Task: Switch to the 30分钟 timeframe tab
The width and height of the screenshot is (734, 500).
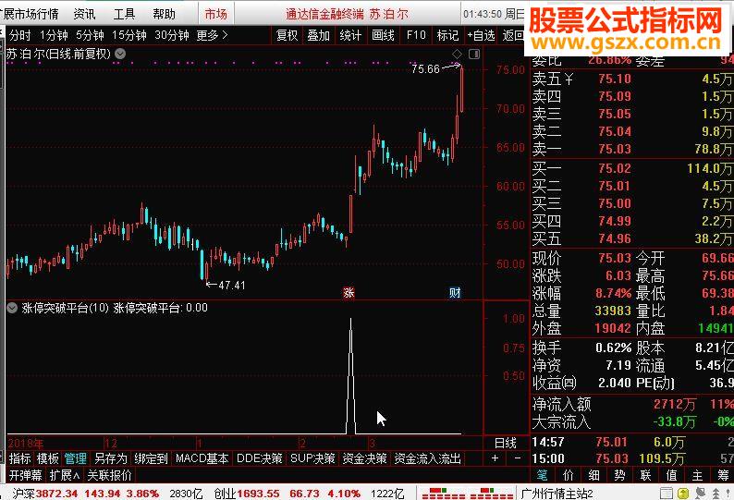Action: coord(172,35)
